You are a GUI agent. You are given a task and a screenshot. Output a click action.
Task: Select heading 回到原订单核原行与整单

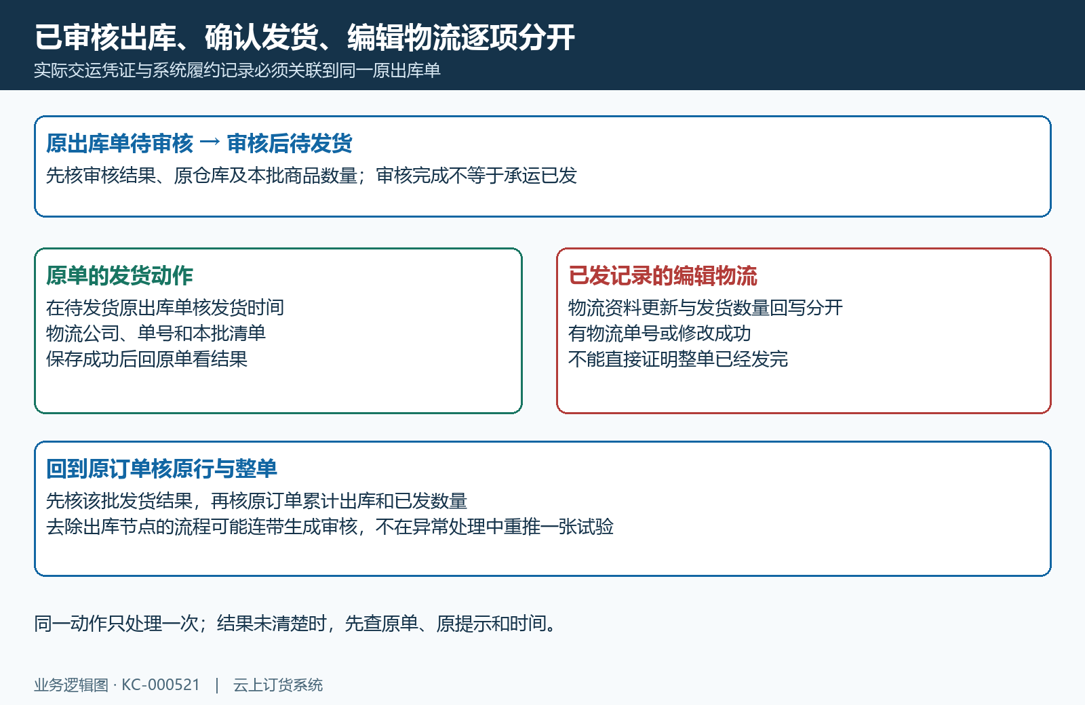[x=161, y=468]
